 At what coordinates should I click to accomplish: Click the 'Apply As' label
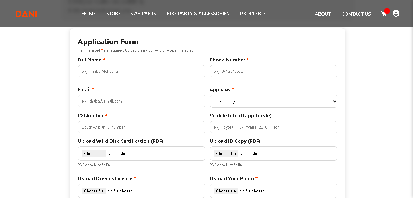click(x=222, y=90)
